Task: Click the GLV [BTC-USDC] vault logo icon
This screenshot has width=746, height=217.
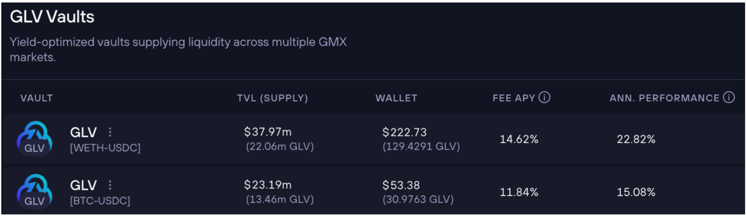Action: [x=34, y=191]
